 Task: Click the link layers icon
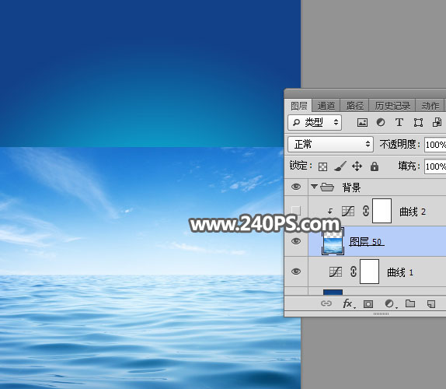[326, 303]
